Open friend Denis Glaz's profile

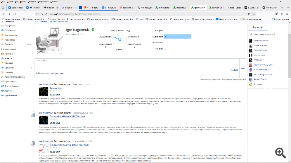[x=258, y=60]
